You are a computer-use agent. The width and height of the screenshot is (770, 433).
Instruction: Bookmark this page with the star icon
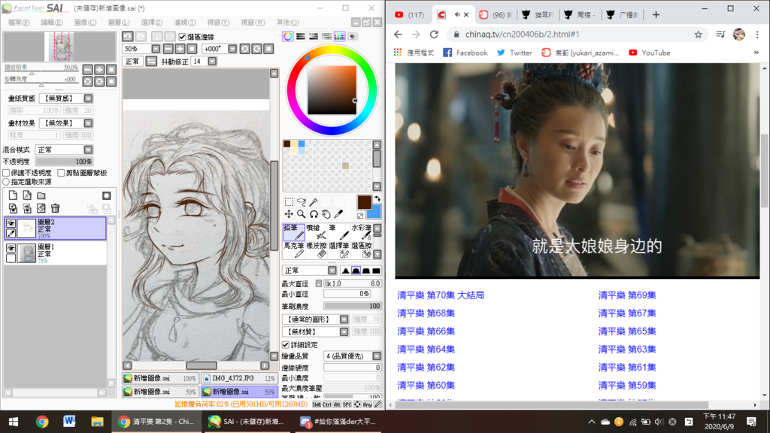(x=698, y=35)
